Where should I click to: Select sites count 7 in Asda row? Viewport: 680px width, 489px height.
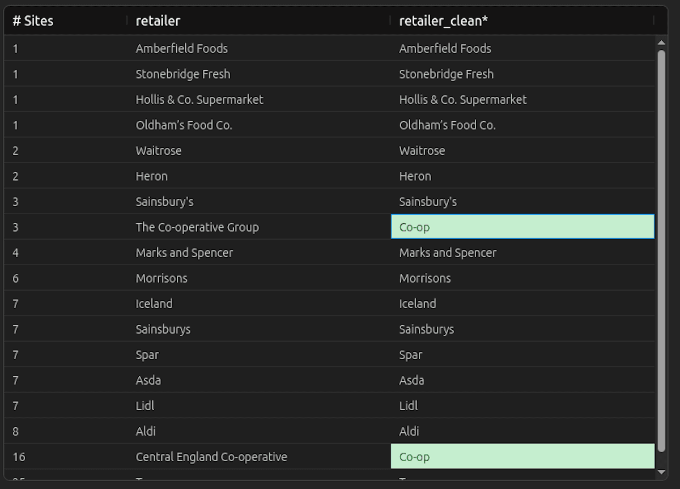point(15,380)
